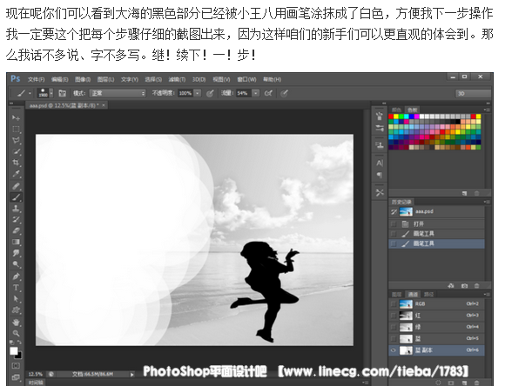Select the History Brush tool
Screen dimensions: 512x386
tap(16, 219)
